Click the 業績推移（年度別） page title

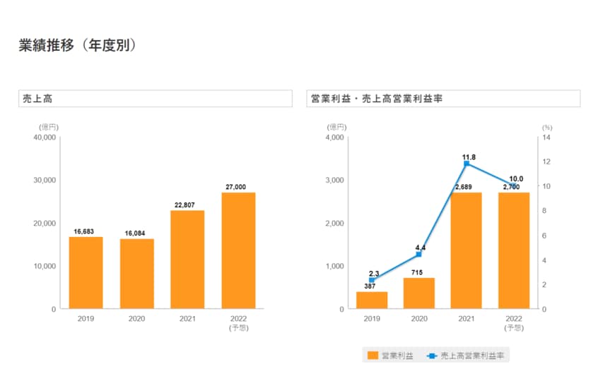click(x=77, y=45)
